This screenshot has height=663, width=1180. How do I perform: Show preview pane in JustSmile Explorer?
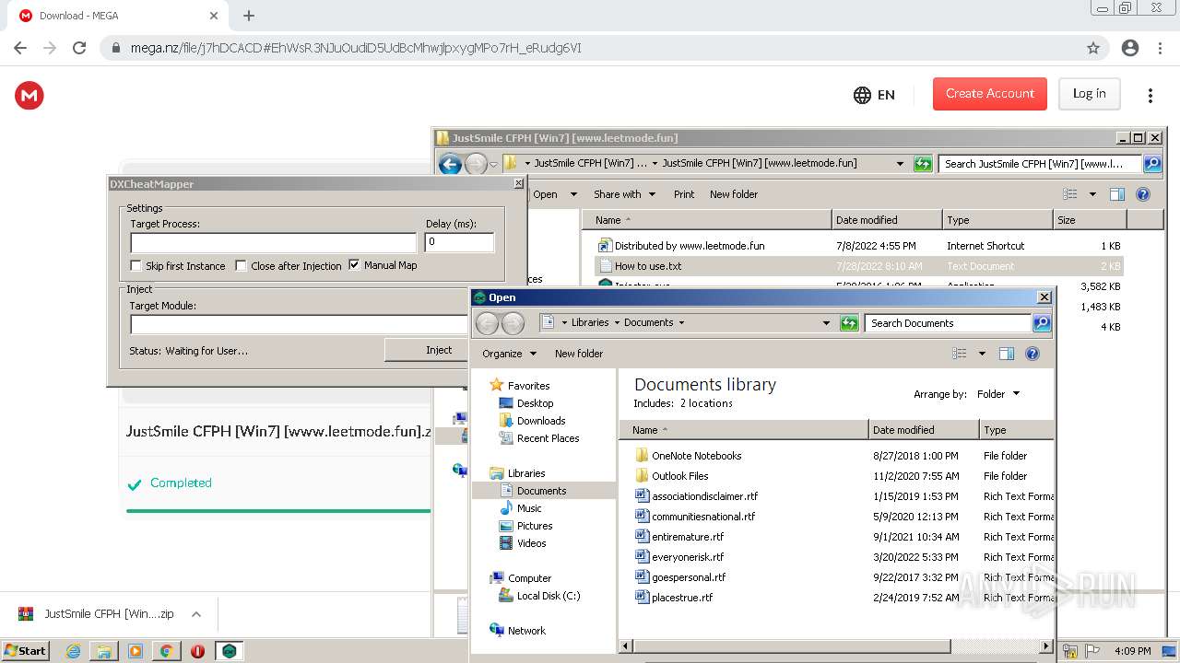[1117, 194]
